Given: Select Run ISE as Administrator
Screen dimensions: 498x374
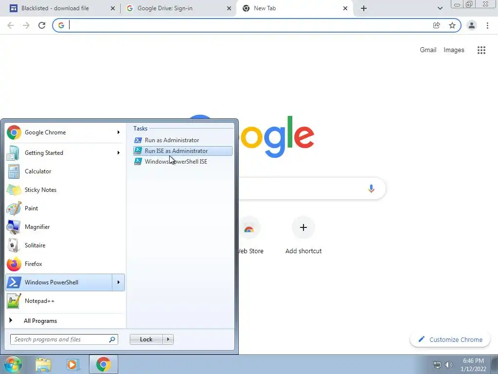Looking at the screenshot, I should pyautogui.click(x=183, y=151).
